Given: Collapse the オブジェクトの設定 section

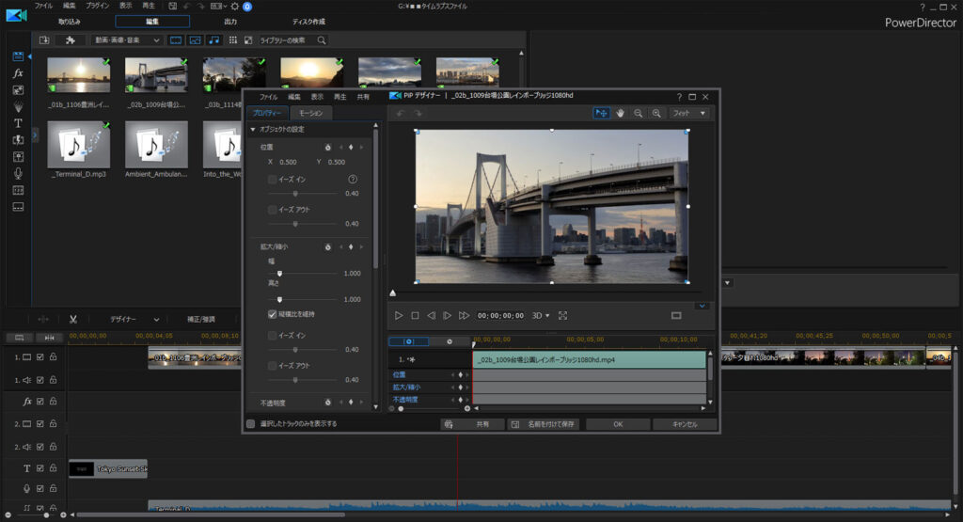Looking at the screenshot, I should point(253,129).
